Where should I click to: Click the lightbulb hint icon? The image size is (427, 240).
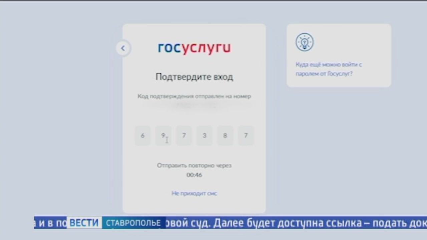tap(305, 42)
